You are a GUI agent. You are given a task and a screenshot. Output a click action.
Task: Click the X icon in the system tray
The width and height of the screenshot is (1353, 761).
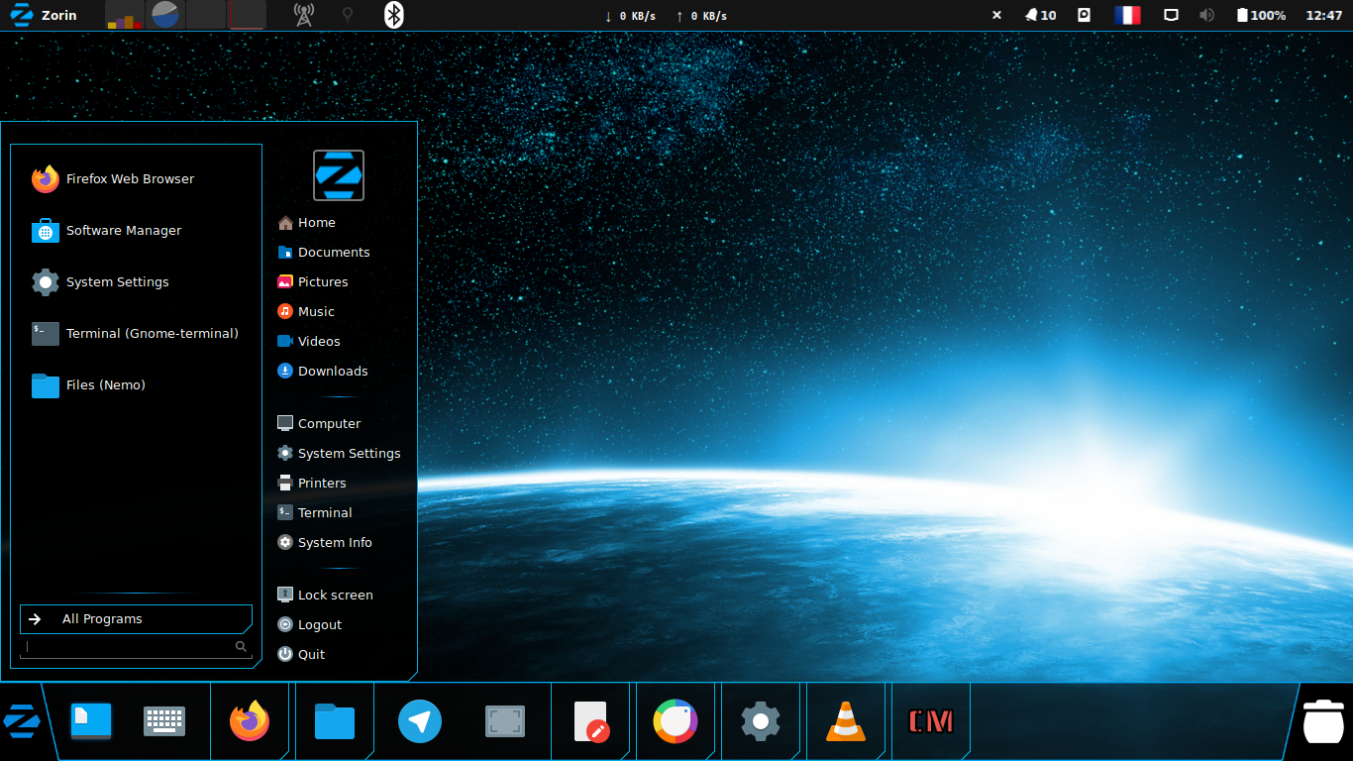[x=996, y=15]
